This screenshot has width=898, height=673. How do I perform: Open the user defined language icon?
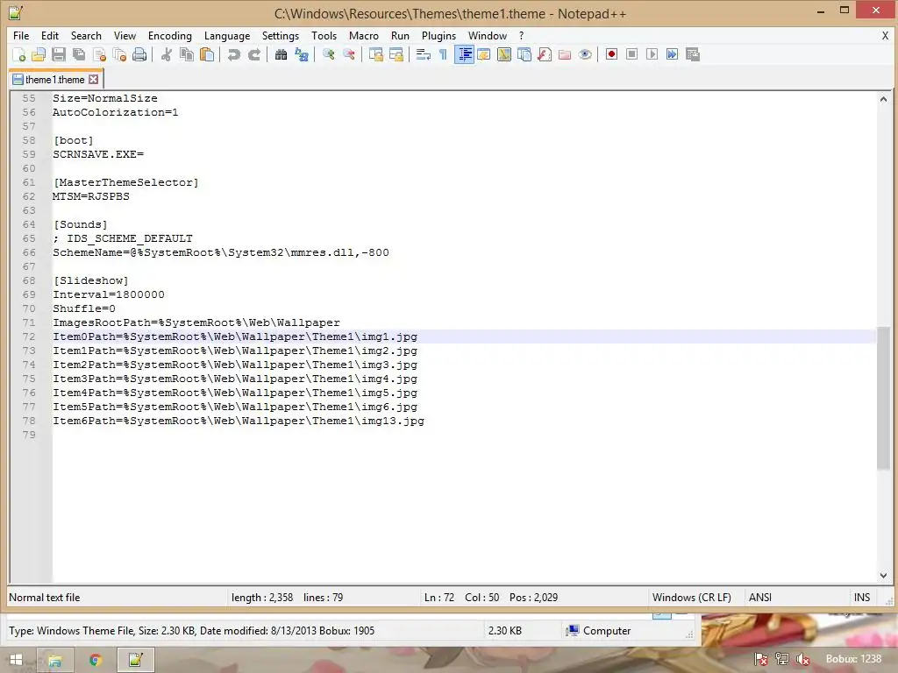484,54
